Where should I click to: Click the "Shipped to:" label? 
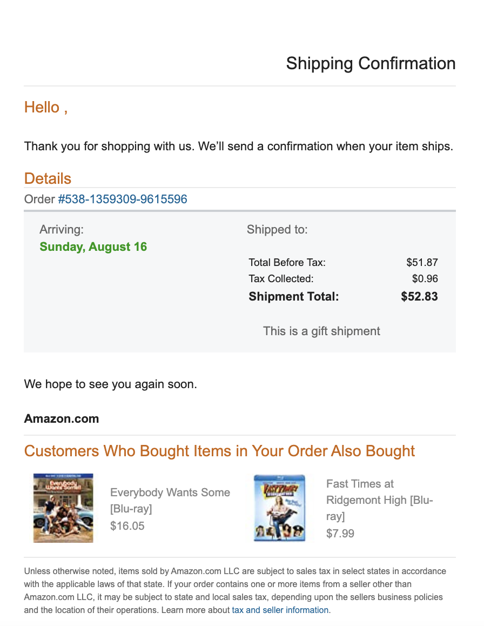point(277,230)
